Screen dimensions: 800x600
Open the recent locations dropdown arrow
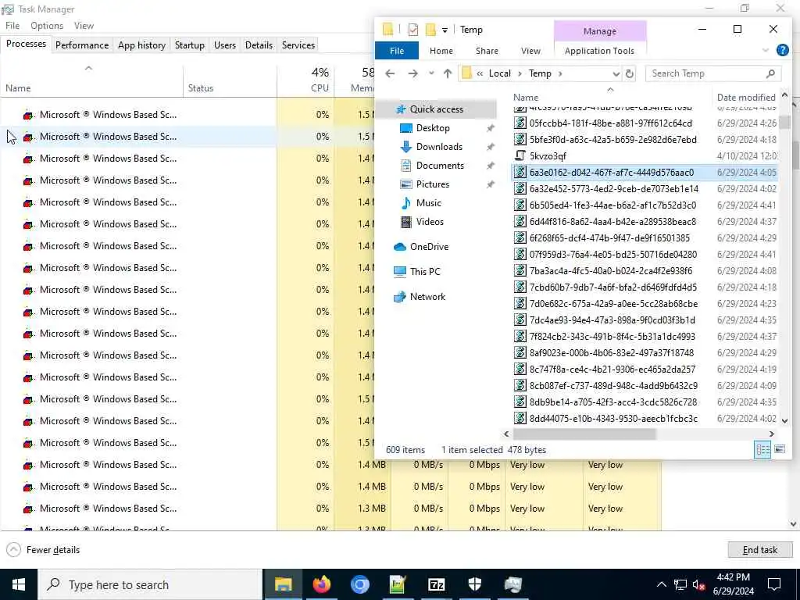tap(431, 73)
